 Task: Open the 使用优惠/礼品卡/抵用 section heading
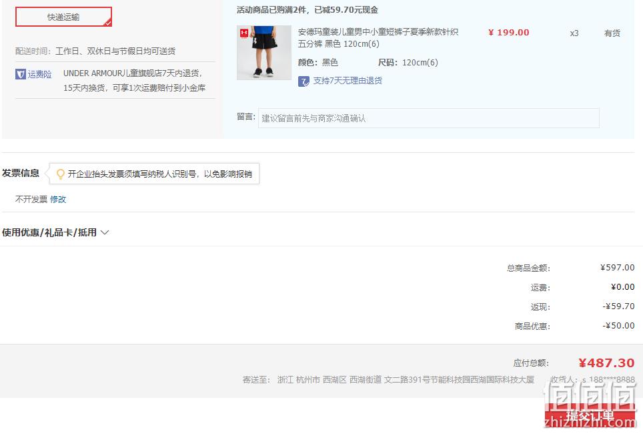pyautogui.click(x=49, y=232)
